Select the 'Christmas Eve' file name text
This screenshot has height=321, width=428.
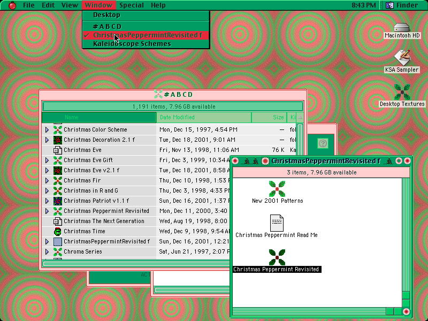coord(82,150)
